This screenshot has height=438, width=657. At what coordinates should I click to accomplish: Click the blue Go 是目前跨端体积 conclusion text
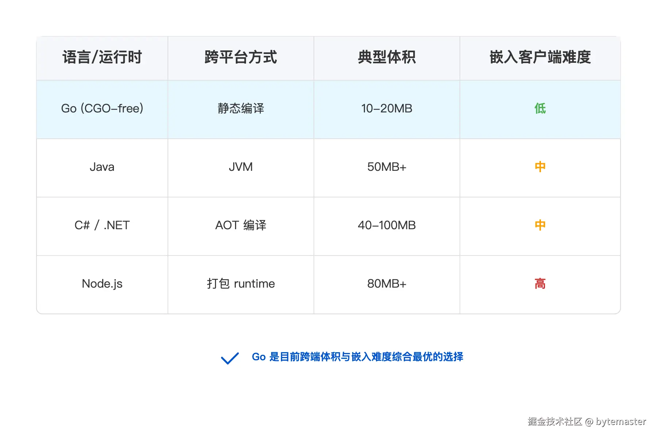tap(358, 357)
